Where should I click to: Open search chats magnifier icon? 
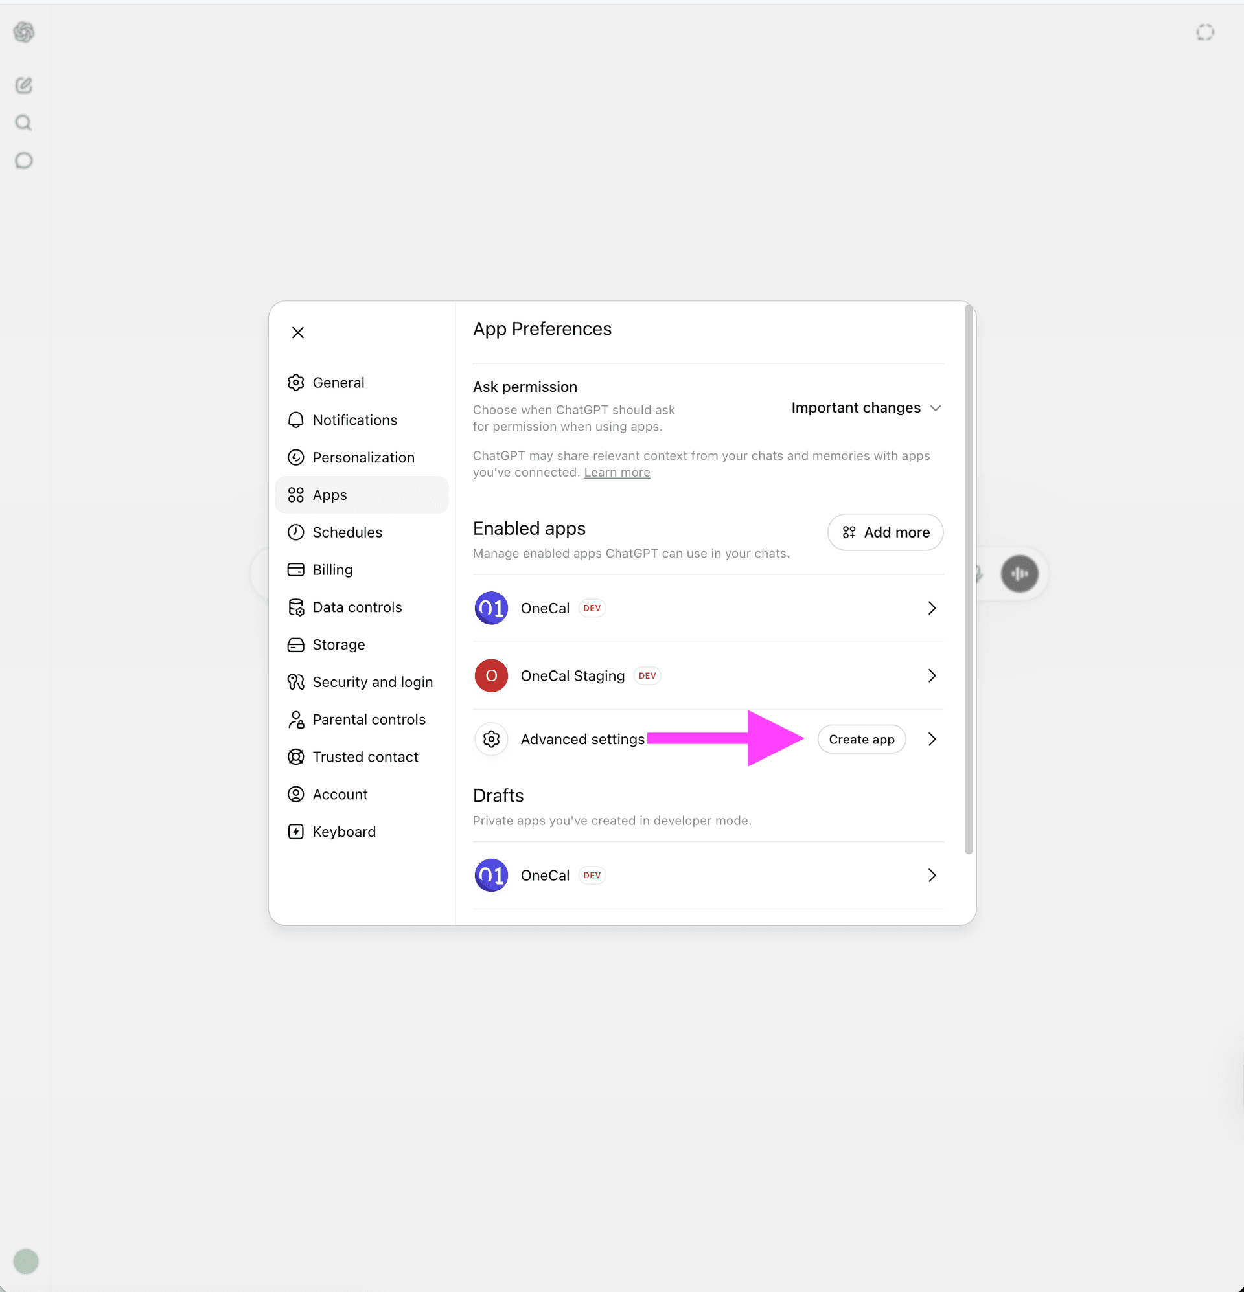(24, 122)
